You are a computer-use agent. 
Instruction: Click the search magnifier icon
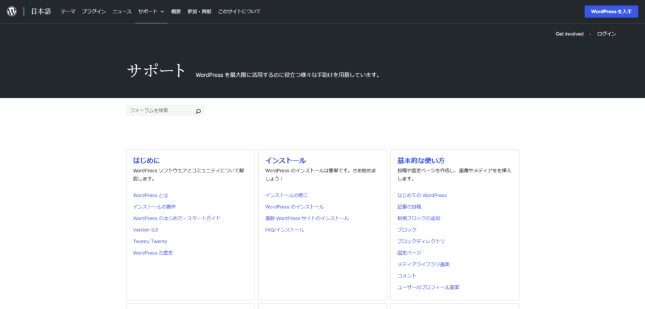(198, 111)
